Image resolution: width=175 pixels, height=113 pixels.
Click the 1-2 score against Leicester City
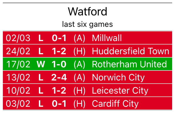59,90
